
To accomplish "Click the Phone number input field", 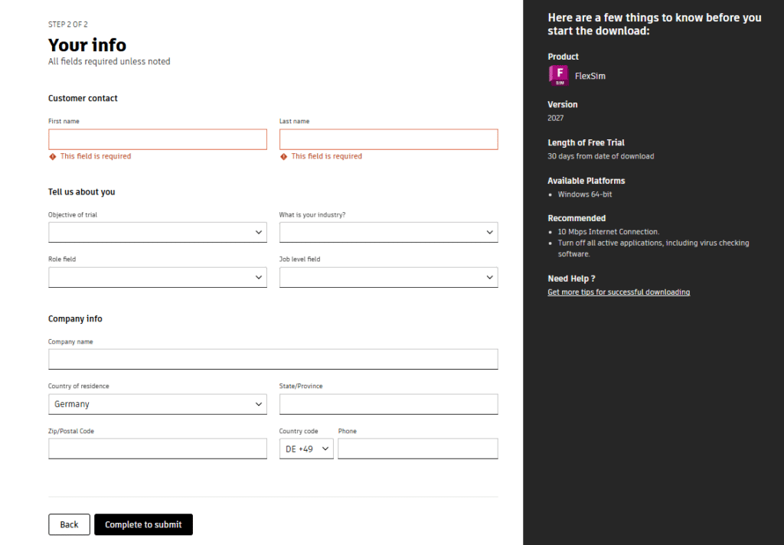I will [x=418, y=449].
